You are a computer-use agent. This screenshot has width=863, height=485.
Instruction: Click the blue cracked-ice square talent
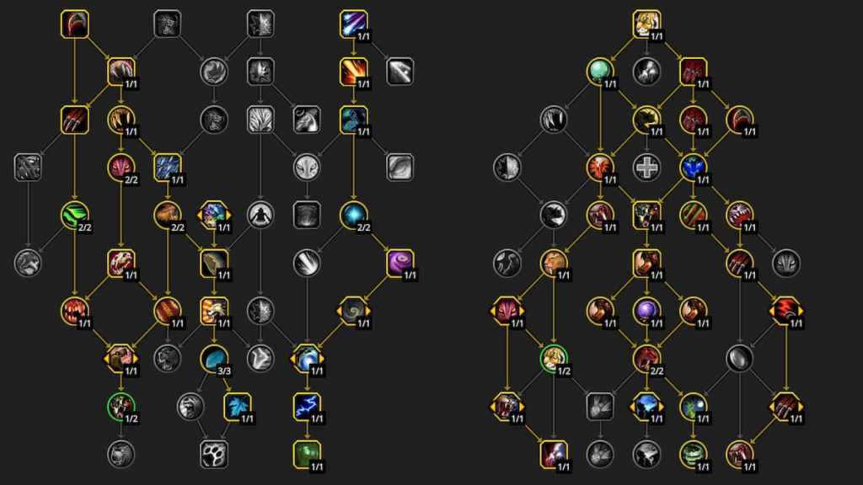(x=168, y=168)
